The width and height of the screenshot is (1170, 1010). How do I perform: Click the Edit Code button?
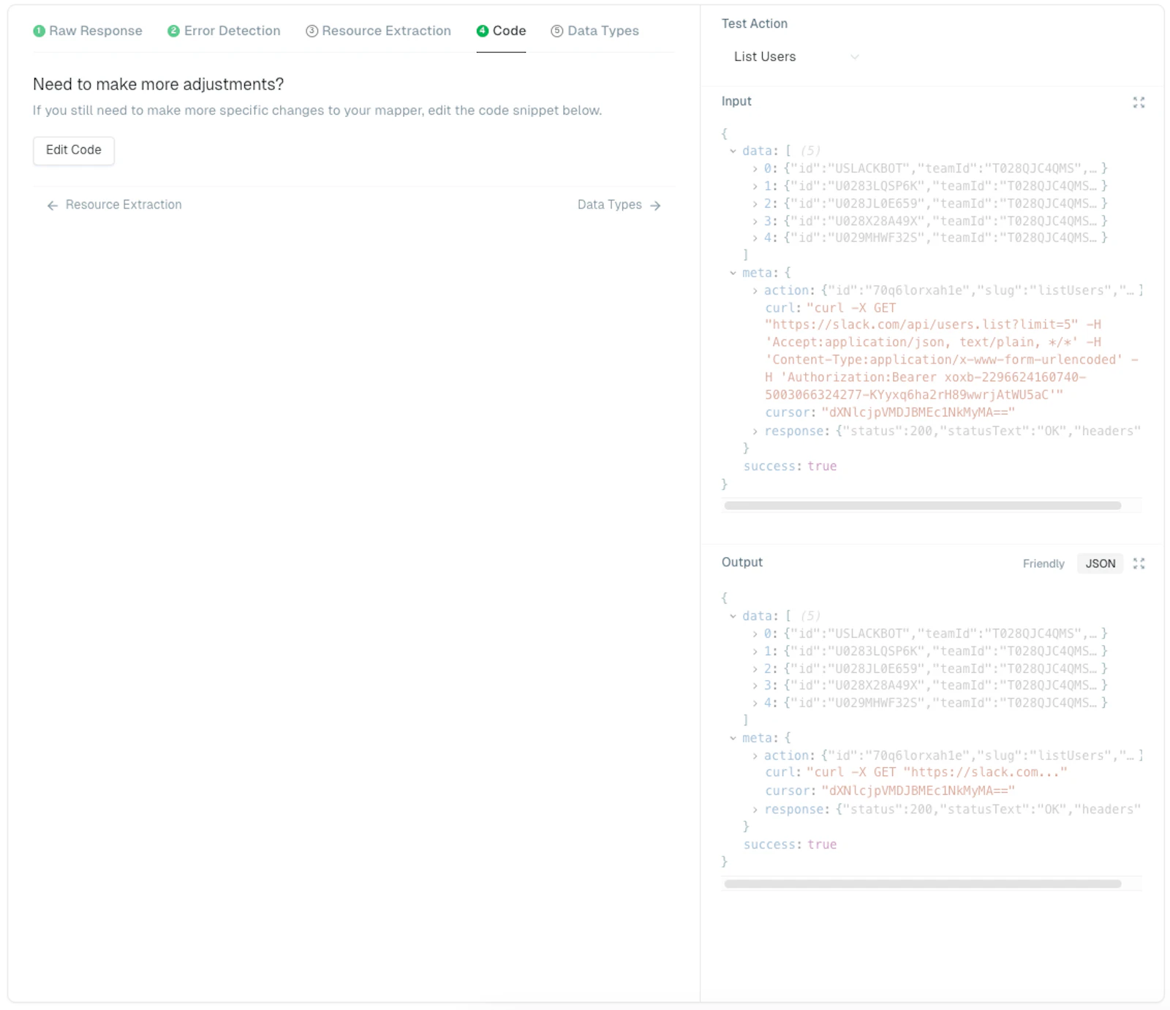coord(74,150)
